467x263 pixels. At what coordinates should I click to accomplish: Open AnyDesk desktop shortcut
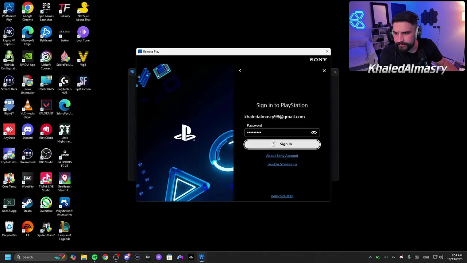9,132
